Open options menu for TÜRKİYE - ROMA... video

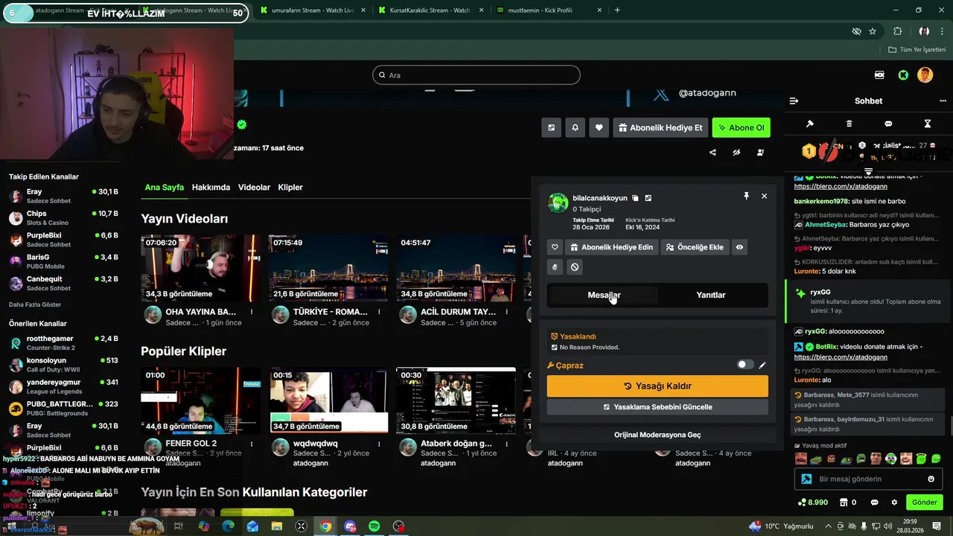click(379, 312)
